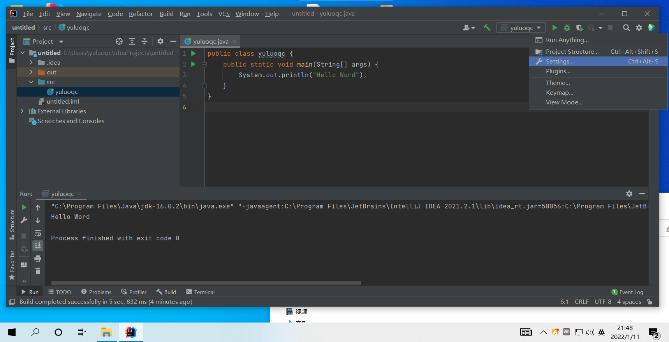Screen dimensions: 669x342
Task: Open Project panel options gear
Action: click(x=160, y=41)
